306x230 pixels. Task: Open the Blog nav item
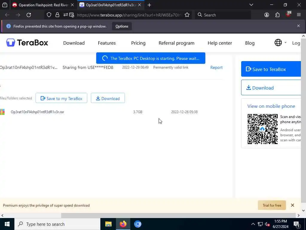coord(250,43)
